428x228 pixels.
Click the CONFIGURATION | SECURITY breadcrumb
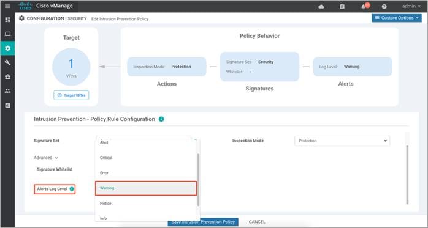tap(56, 18)
